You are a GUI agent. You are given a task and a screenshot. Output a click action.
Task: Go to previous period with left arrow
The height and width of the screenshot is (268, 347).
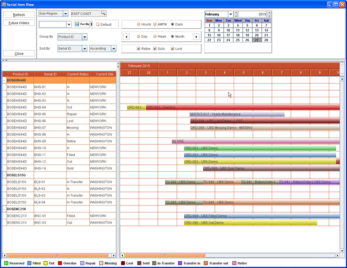[x=126, y=37]
